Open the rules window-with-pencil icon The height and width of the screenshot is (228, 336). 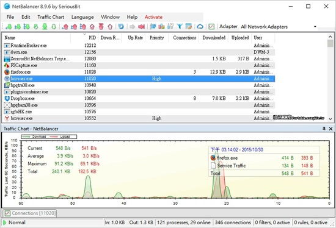(x=189, y=27)
